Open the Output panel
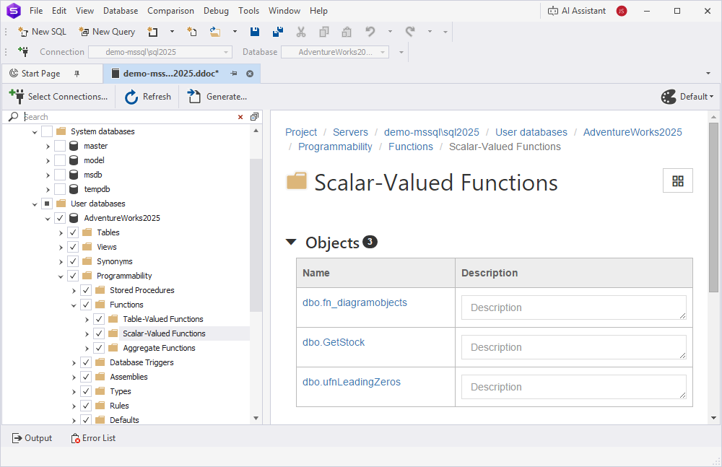Viewport: 722px width, 467px height. click(32, 438)
